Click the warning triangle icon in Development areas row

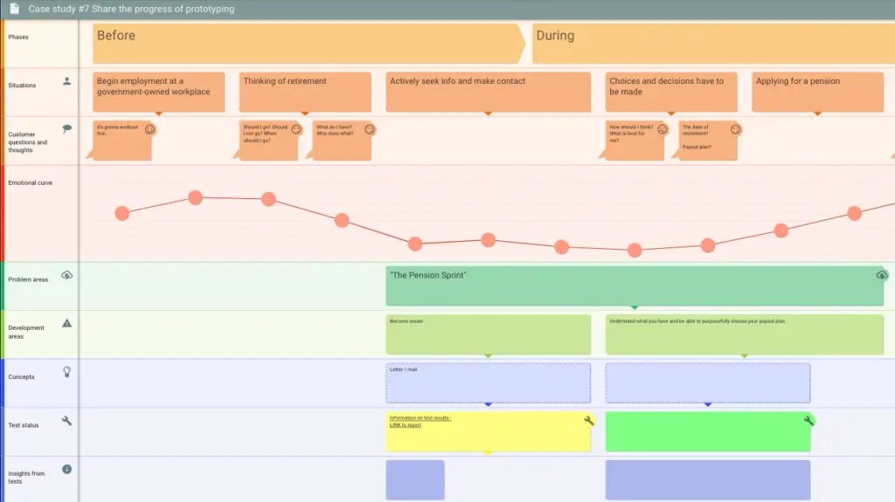pyautogui.click(x=66, y=323)
